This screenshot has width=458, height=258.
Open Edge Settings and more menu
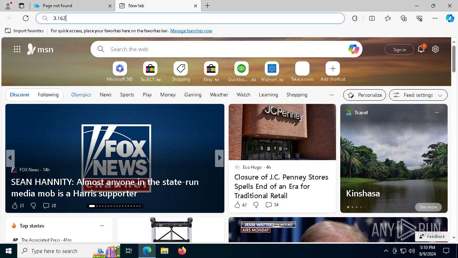pos(435,18)
